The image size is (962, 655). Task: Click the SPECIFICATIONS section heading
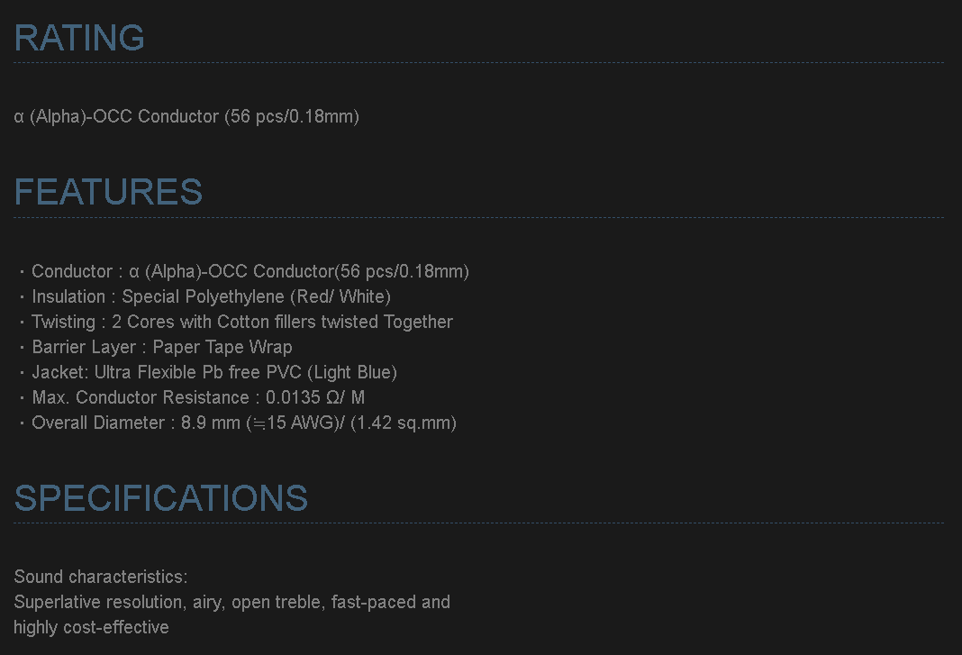point(161,498)
